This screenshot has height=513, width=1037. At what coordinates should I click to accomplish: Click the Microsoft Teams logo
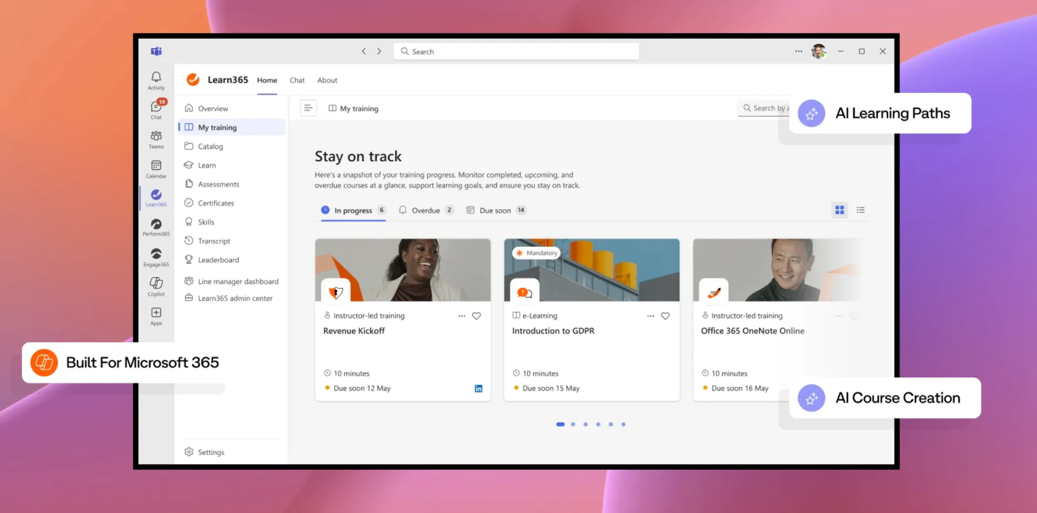pos(156,51)
